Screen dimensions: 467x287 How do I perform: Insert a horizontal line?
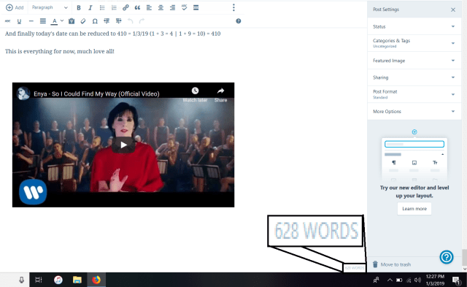31,21
